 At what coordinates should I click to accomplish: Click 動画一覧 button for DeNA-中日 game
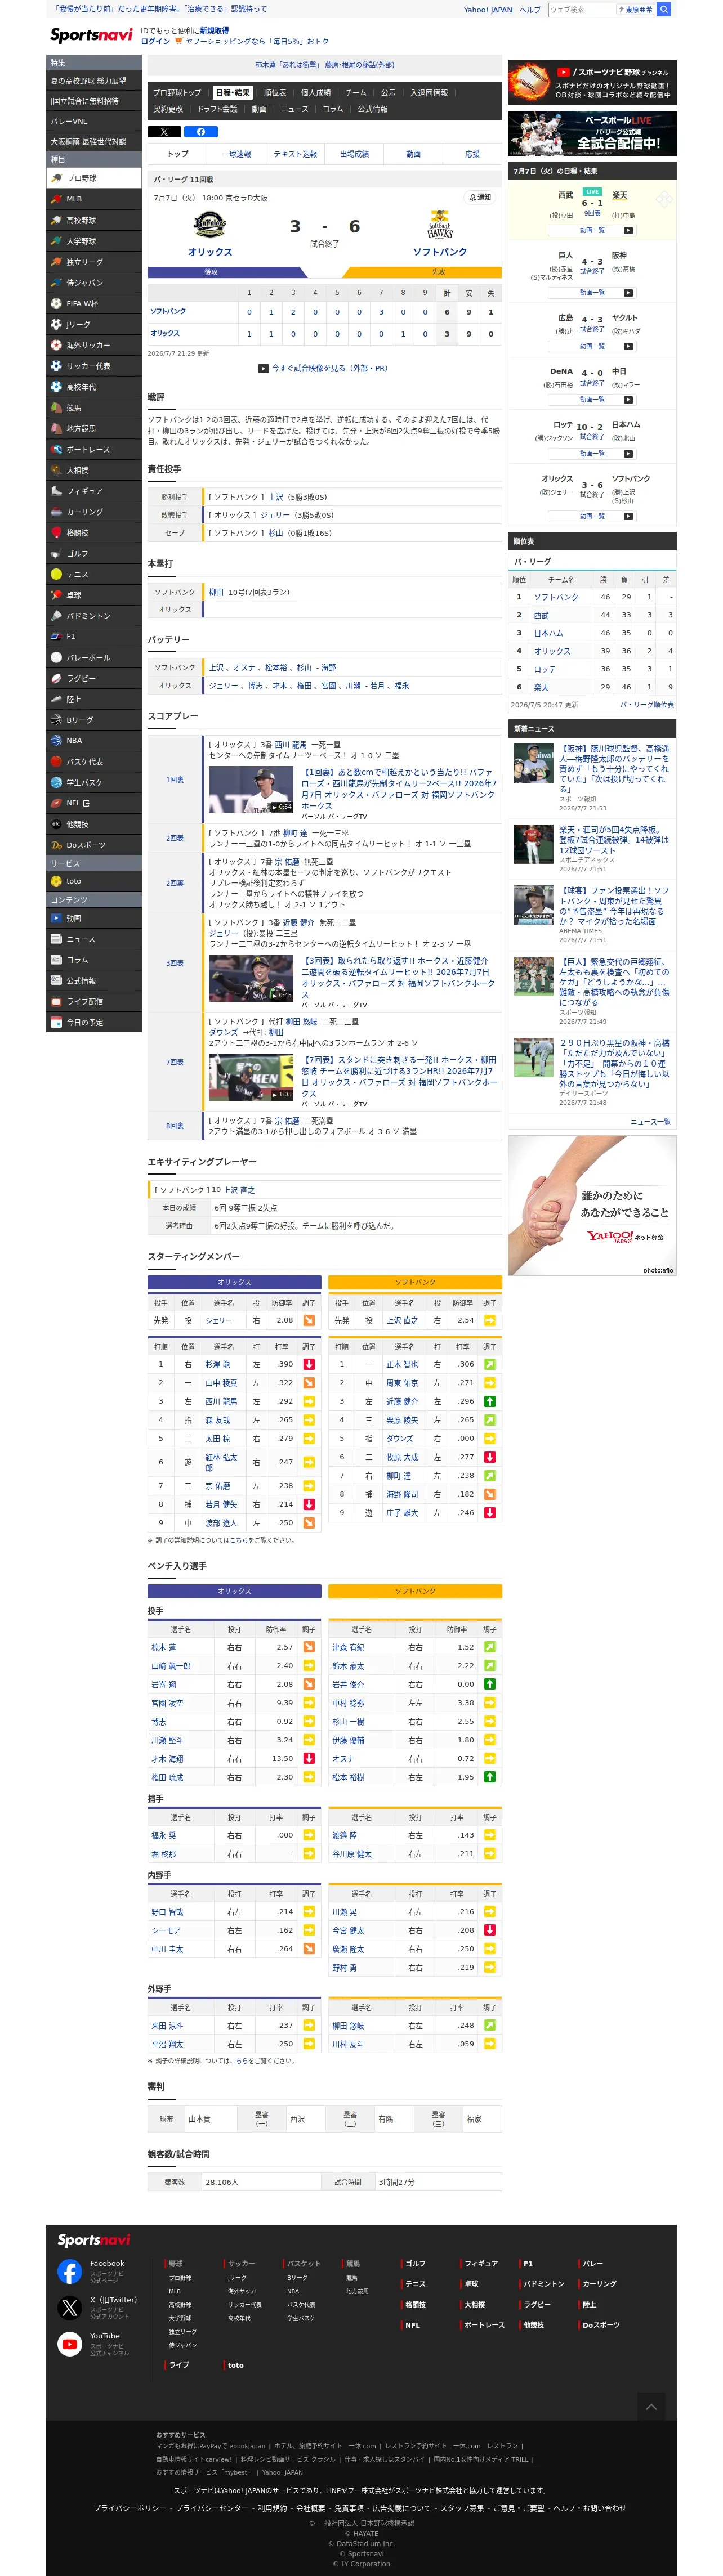[x=592, y=400]
